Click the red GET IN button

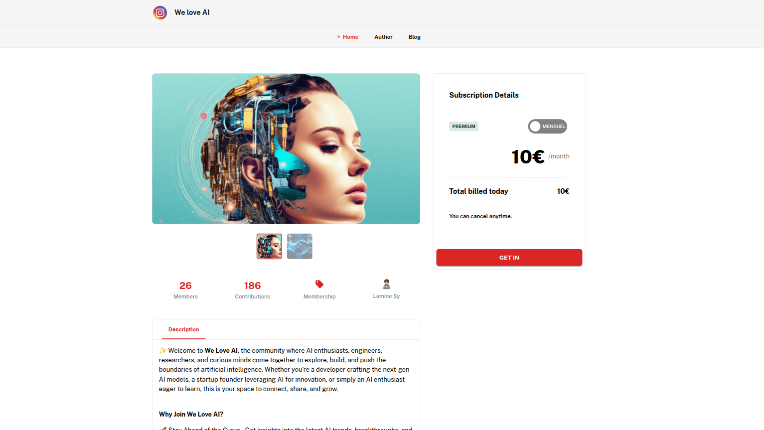(509, 258)
